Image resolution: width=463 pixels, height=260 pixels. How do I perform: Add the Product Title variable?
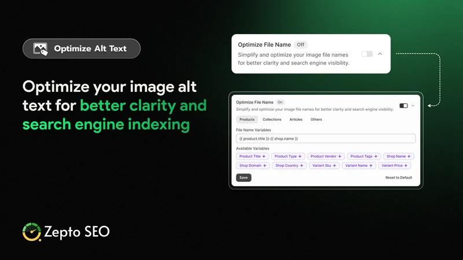click(252, 156)
